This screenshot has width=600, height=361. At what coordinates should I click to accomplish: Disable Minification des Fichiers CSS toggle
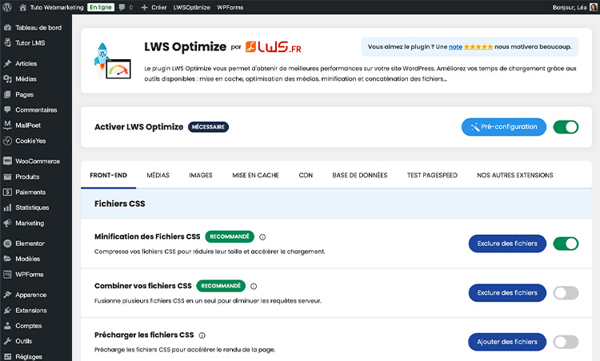click(566, 244)
